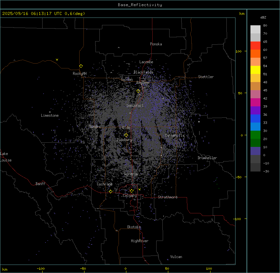Click the 80 value on the dBZ scale
Image resolution: width=280 pixels, height=273 pixels.
[x=265, y=26]
